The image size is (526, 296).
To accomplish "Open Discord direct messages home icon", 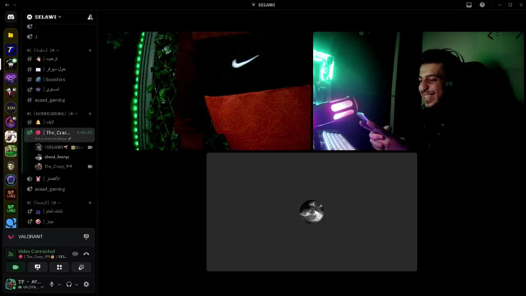I will click(x=11, y=17).
